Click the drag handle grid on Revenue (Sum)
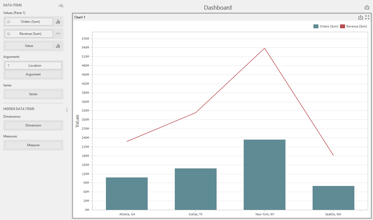Image resolution: width=373 pixels, height=220 pixels. click(x=9, y=34)
